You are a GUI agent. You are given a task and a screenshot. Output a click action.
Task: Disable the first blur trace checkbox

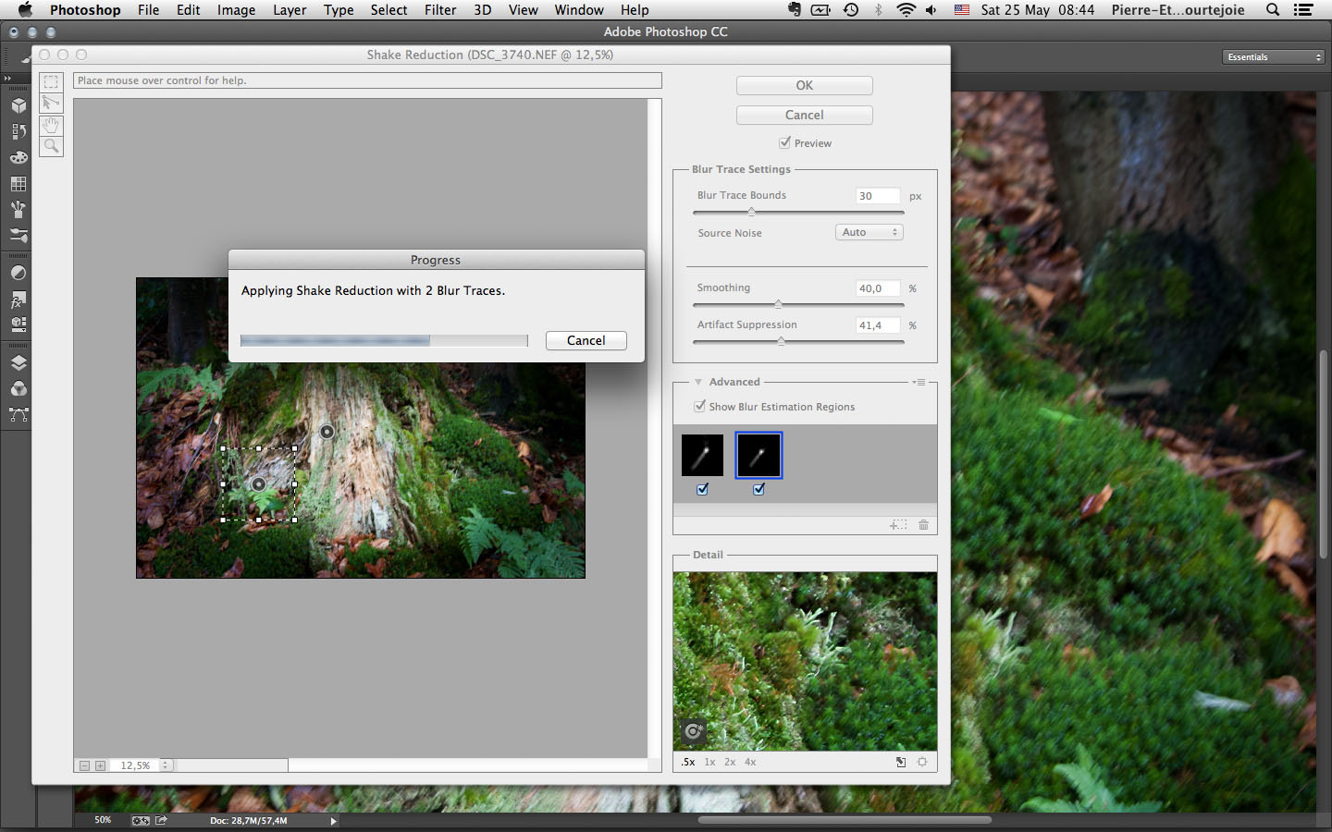point(702,489)
